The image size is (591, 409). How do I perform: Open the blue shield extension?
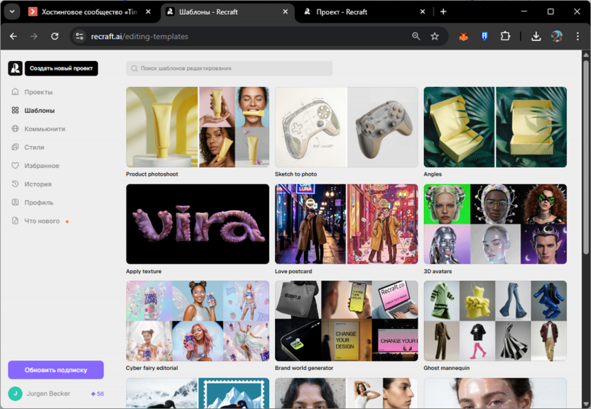click(484, 36)
